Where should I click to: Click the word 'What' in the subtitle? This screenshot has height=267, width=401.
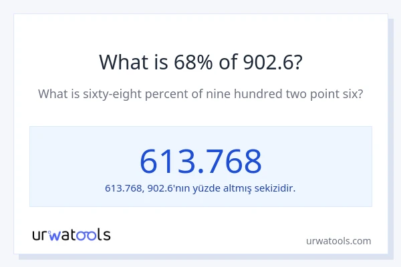(x=51, y=93)
